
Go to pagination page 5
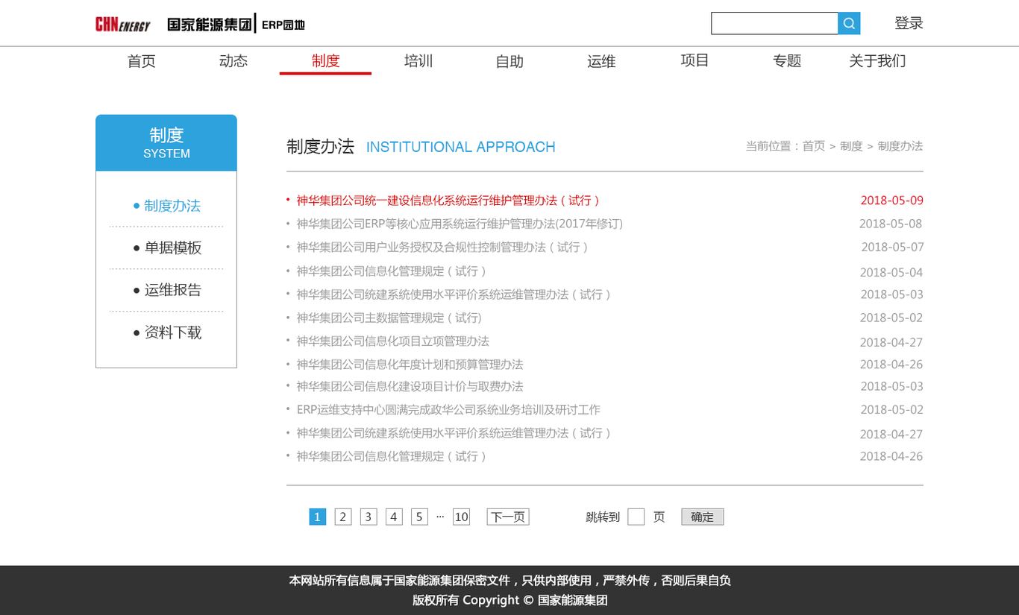[x=419, y=517]
